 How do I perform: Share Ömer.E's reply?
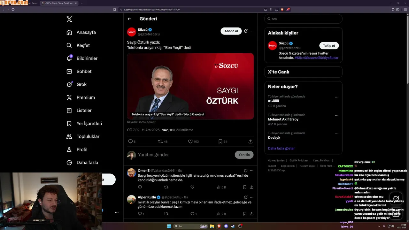pos(252,187)
